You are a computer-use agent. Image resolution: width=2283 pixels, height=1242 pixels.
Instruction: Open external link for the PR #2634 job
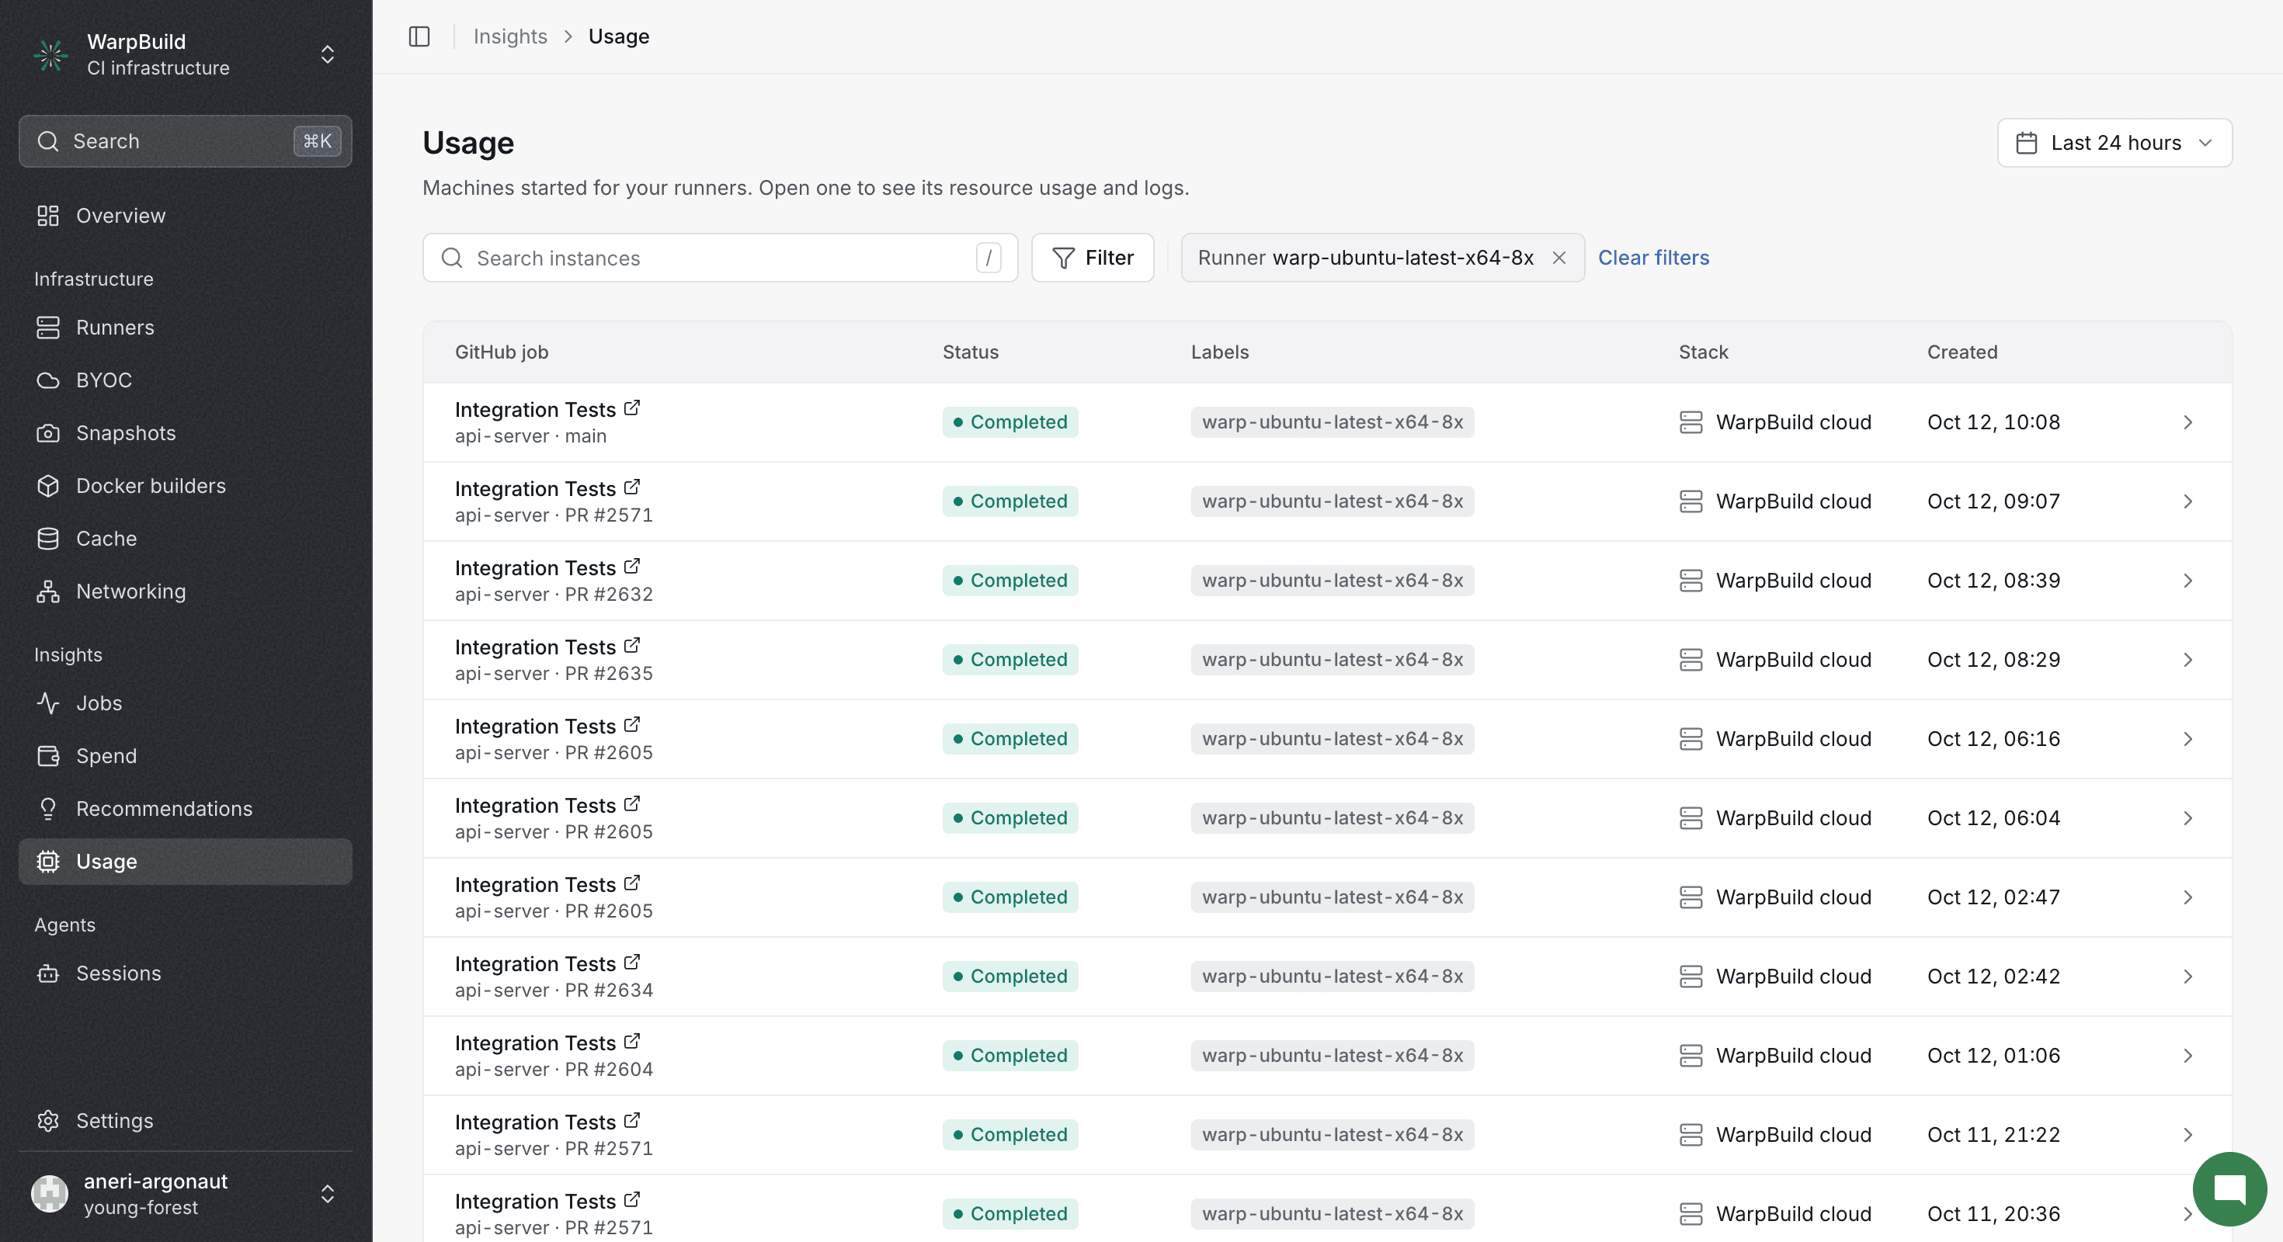click(x=632, y=962)
